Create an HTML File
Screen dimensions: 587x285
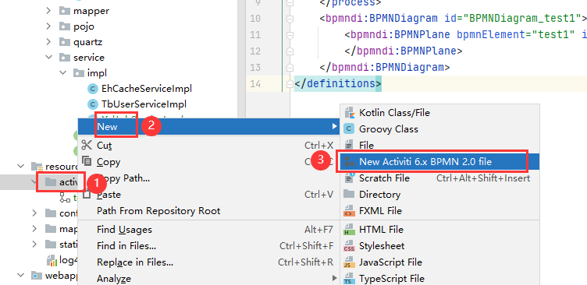click(x=439, y=230)
